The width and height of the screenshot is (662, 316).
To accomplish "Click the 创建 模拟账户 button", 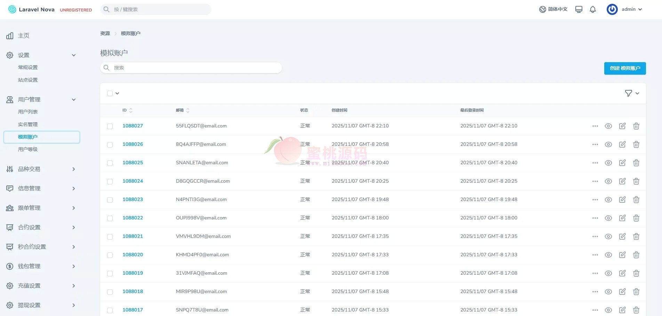I will [x=625, y=68].
